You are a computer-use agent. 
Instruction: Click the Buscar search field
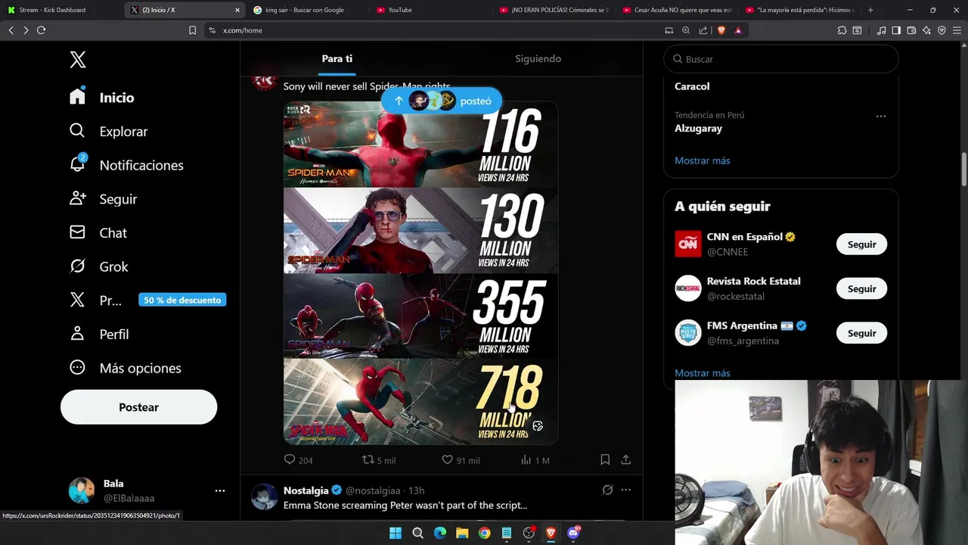pos(781,59)
